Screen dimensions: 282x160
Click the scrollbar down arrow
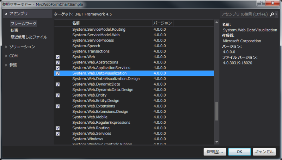(217, 142)
